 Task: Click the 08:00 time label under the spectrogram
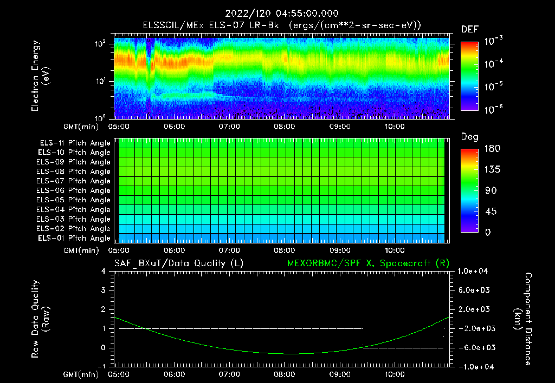284,127
